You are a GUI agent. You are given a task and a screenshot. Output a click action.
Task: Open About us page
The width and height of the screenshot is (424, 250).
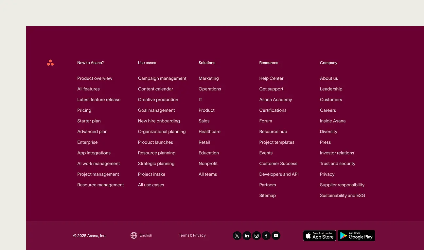point(329,78)
